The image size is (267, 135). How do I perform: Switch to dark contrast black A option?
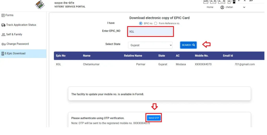pos(234,1)
